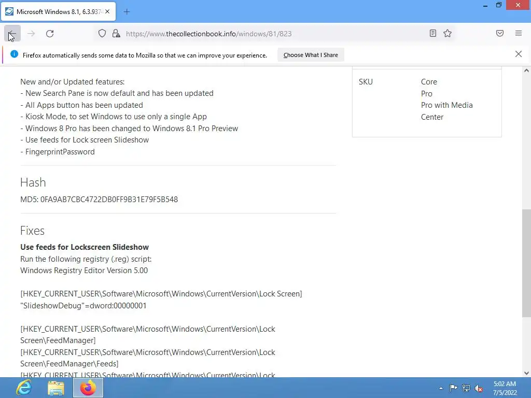Restore down the Firefox window
531x398 pixels.
[498, 5]
